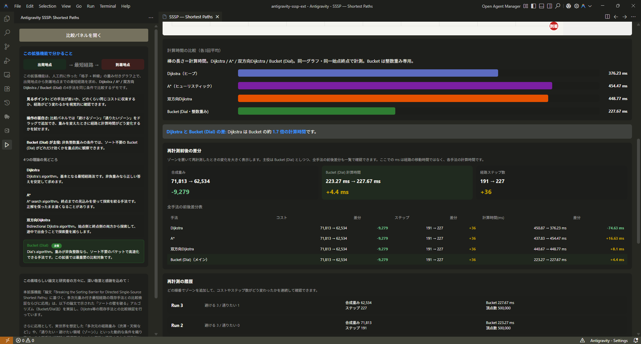Open the Terminal menu
Screen dimensions: 641x344
[x=108, y=6]
